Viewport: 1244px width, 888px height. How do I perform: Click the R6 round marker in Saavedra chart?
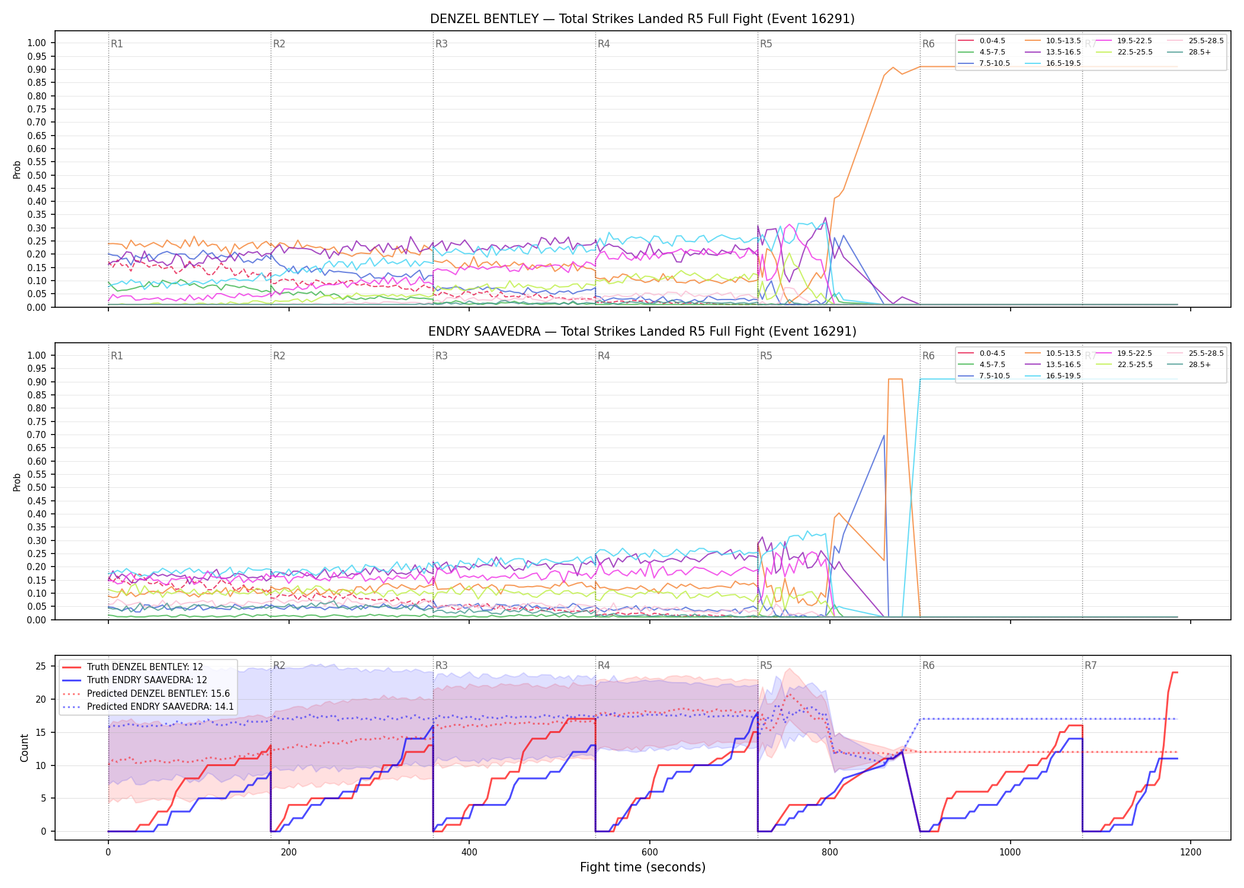click(928, 356)
